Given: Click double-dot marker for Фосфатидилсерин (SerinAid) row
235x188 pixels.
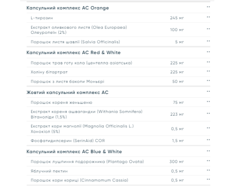Looking at the screenshot, I should click(x=208, y=140).
